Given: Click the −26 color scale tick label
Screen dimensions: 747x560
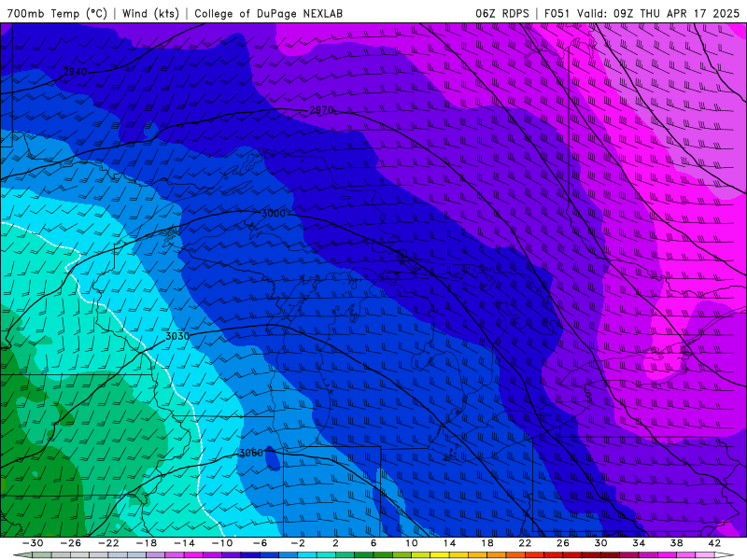Looking at the screenshot, I should tap(71, 543).
